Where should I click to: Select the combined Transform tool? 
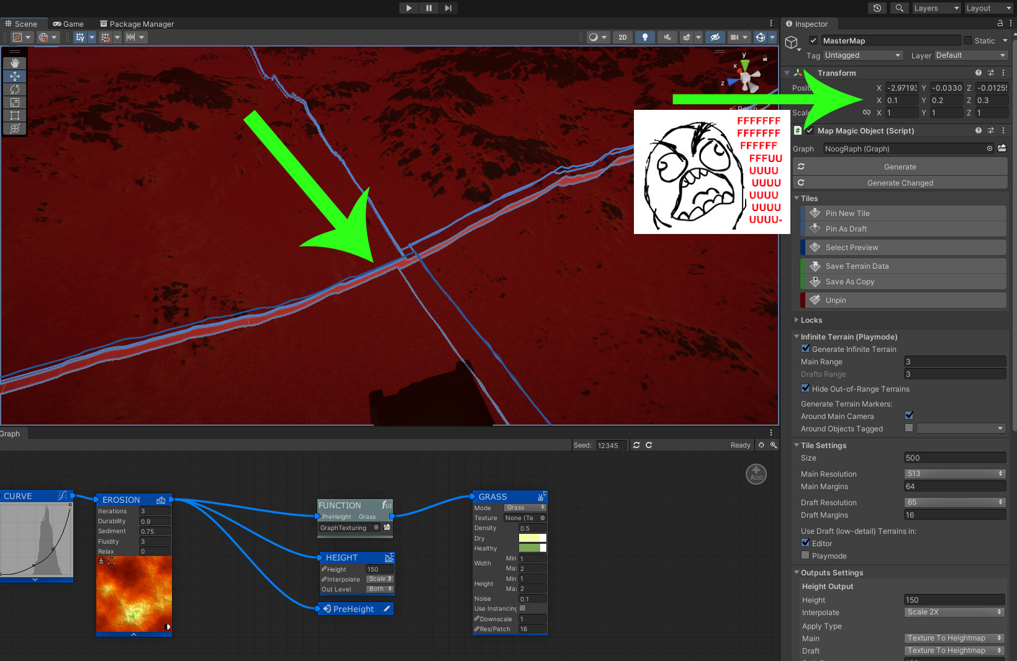point(14,129)
